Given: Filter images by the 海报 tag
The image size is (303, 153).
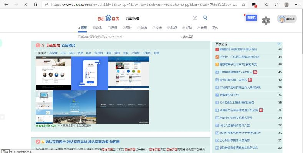Looking at the screenshot, I should 80,53.
